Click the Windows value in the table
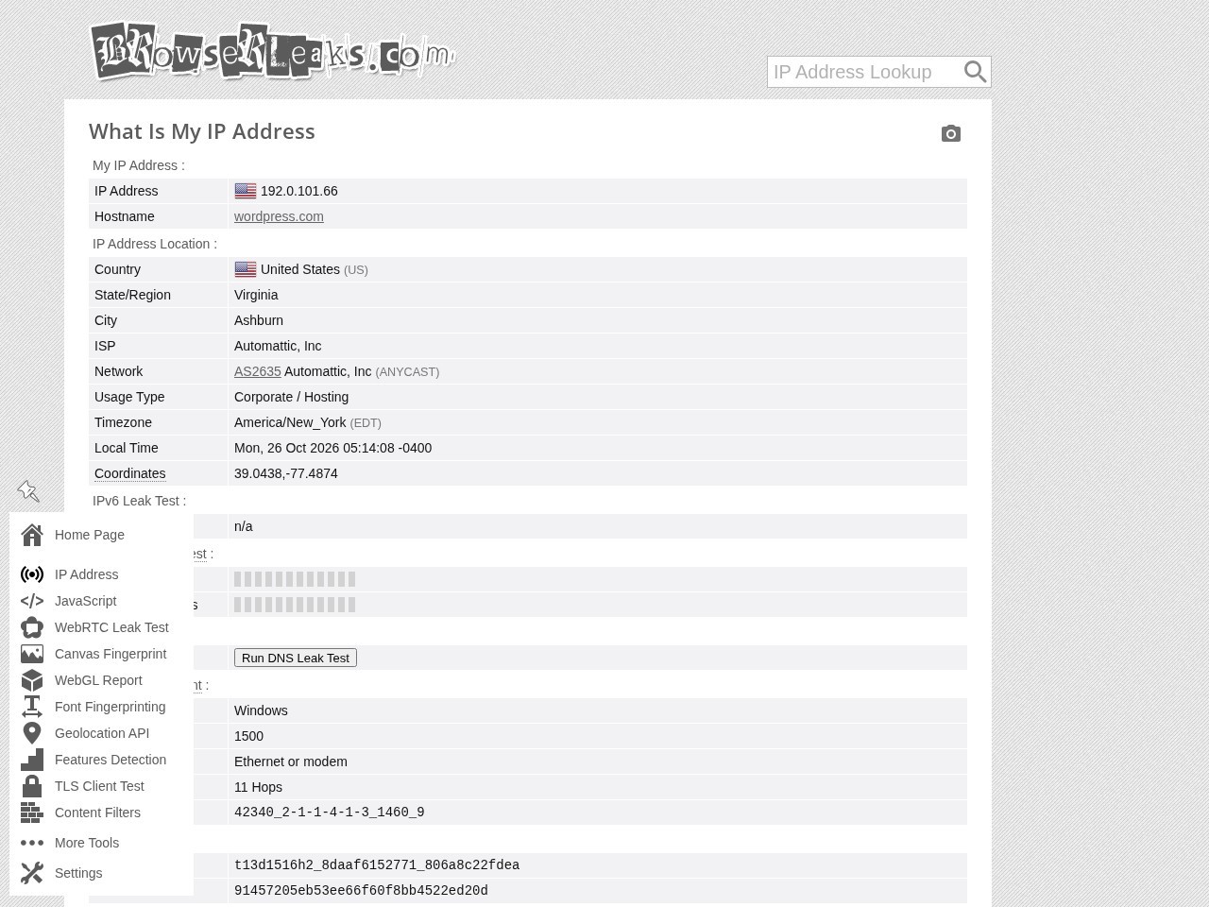Image resolution: width=1209 pixels, height=907 pixels. click(261, 710)
